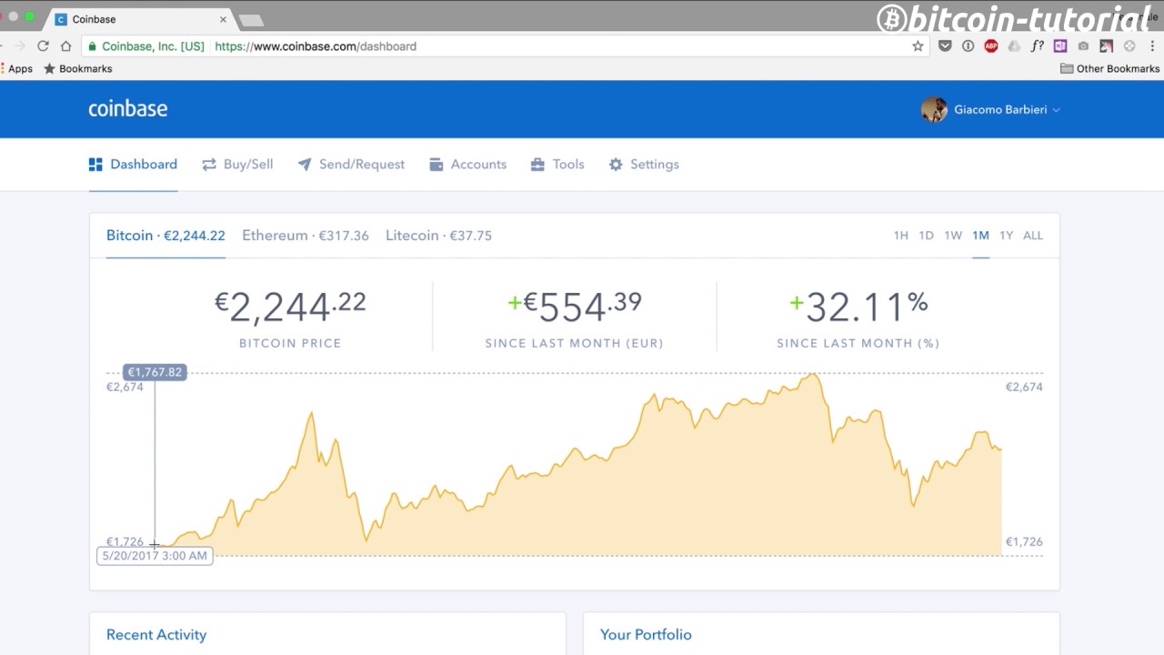Click the unicorn extension icon
The image size is (1164, 655).
pyautogui.click(x=1106, y=45)
